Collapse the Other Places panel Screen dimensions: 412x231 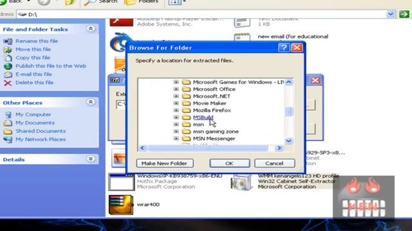click(x=91, y=102)
